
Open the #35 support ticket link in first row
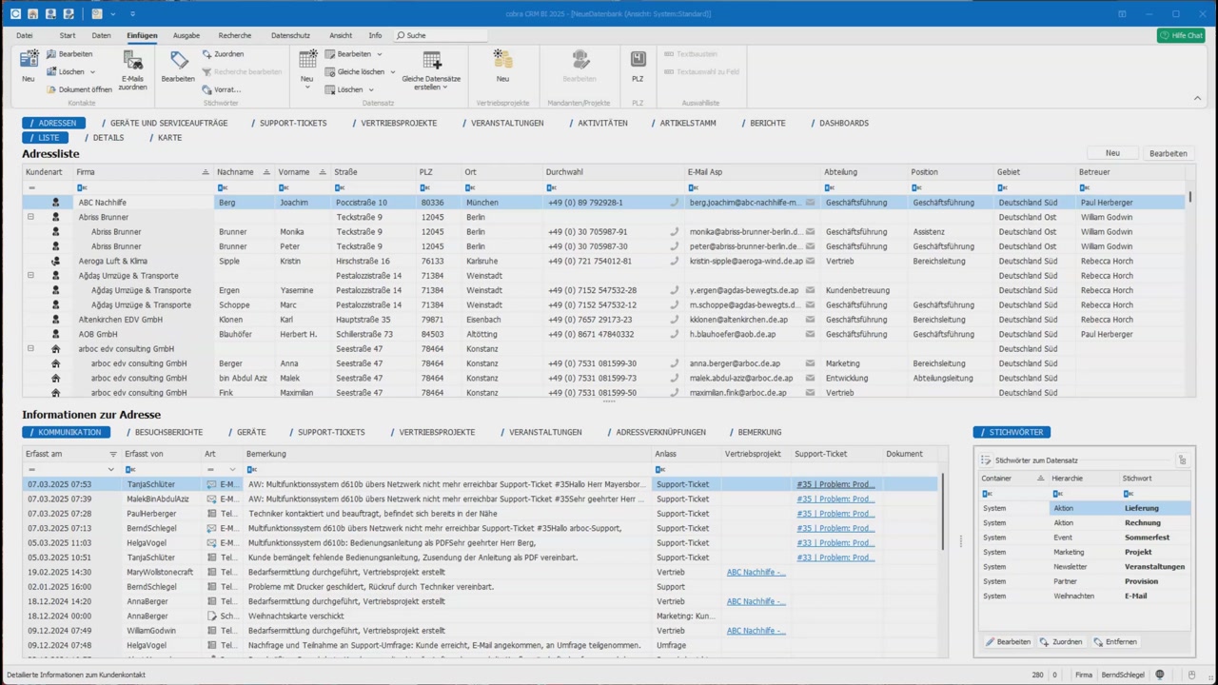click(x=835, y=484)
